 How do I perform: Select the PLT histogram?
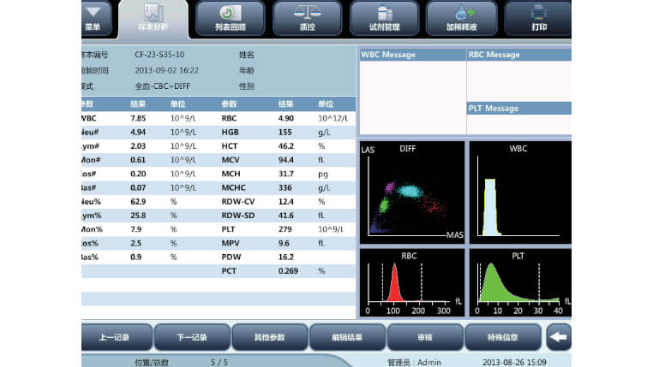(518, 279)
